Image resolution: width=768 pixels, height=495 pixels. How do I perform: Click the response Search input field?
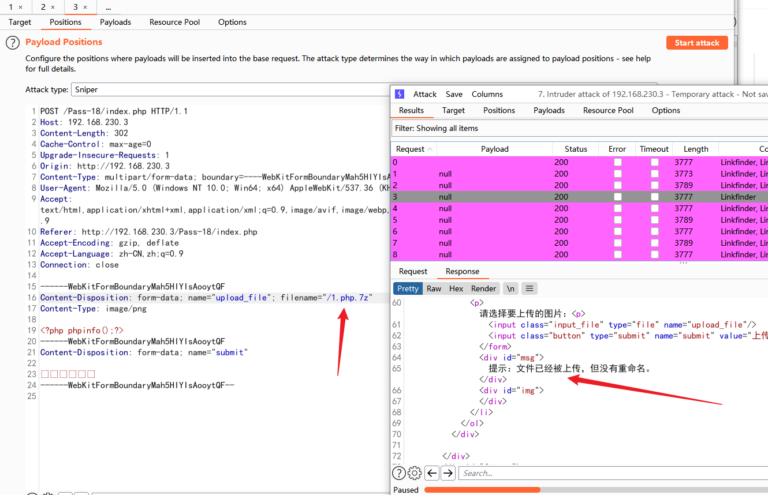click(x=613, y=473)
